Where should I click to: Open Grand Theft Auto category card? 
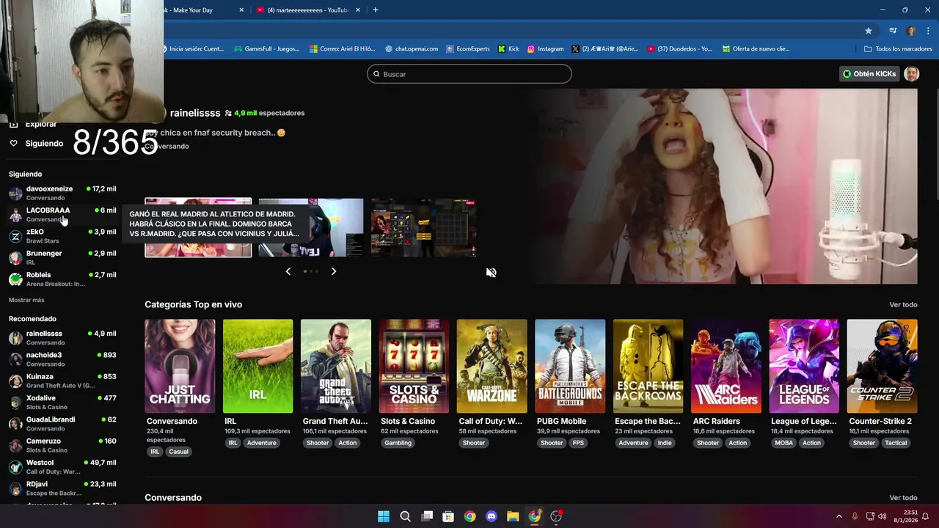point(336,366)
